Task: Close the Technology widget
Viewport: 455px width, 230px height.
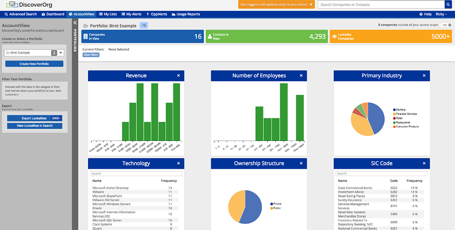Action: coord(179,164)
